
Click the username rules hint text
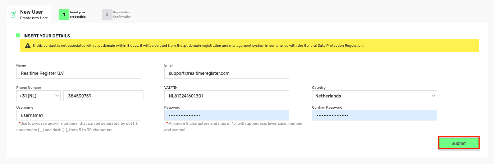pyautogui.click(x=78, y=127)
